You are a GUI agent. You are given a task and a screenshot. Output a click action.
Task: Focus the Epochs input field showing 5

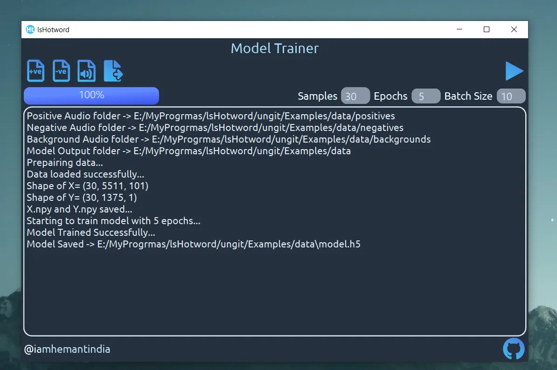426,96
